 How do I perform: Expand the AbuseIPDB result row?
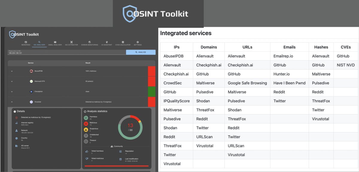point(12,71)
